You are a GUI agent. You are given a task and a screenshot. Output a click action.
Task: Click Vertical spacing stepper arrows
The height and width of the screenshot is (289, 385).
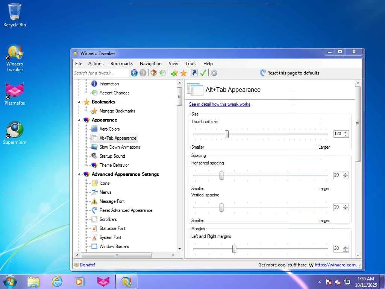tap(346, 207)
